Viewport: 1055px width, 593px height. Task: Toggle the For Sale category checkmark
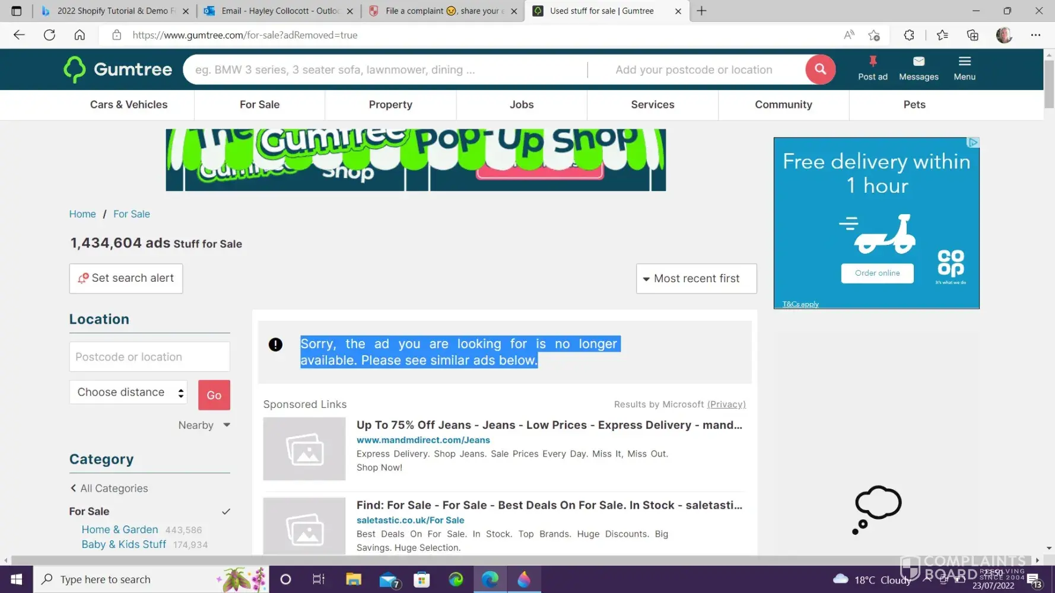(x=225, y=511)
